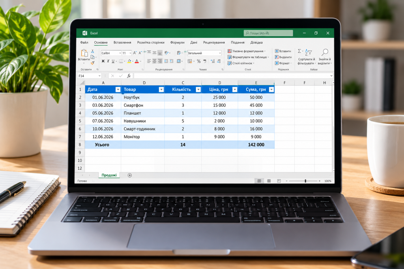Open the font size 11 dropdown
This screenshot has width=404, height=269.
130,53
